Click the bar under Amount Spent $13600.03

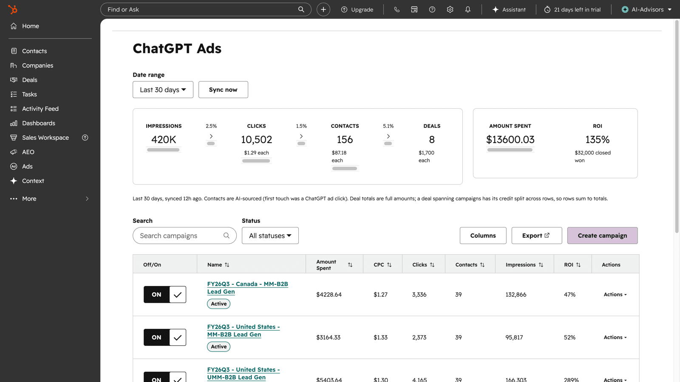pos(510,150)
